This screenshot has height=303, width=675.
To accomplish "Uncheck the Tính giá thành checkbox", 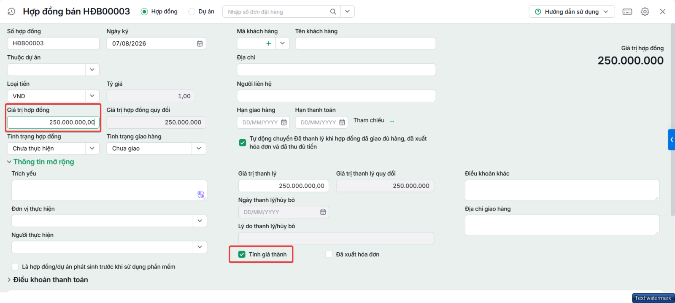I will pos(242,254).
